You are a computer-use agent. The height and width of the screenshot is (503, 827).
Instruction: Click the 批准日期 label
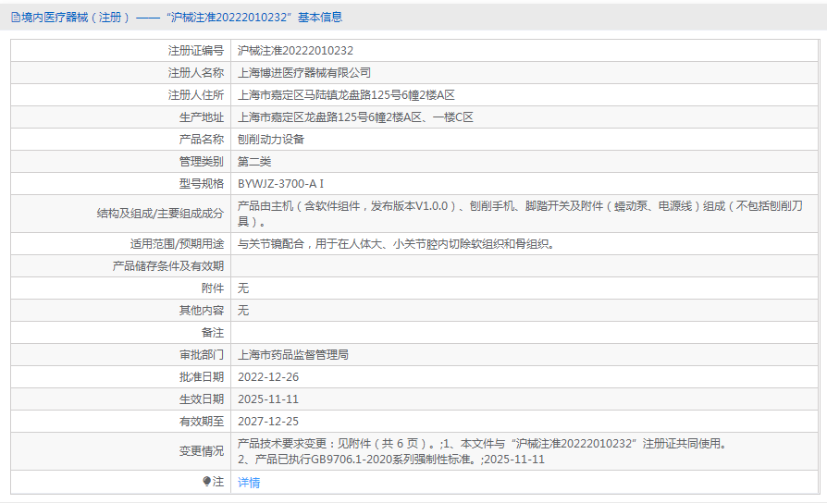point(202,377)
